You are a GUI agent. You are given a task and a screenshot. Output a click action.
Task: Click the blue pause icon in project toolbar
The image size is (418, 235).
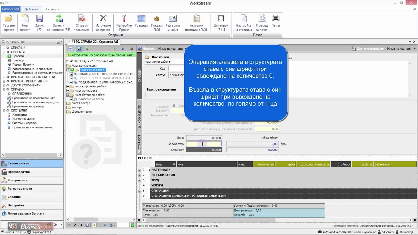tap(123, 49)
